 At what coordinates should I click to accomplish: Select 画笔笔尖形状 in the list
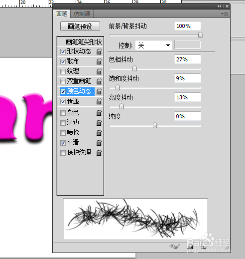pos(84,42)
